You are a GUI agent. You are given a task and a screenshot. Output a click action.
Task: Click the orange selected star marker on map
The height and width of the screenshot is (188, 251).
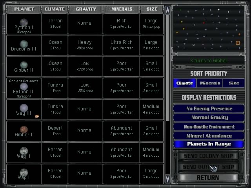coord(238,43)
